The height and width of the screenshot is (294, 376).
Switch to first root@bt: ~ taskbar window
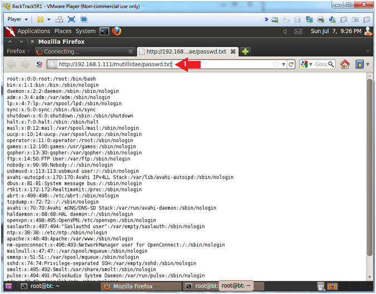(x=41, y=286)
